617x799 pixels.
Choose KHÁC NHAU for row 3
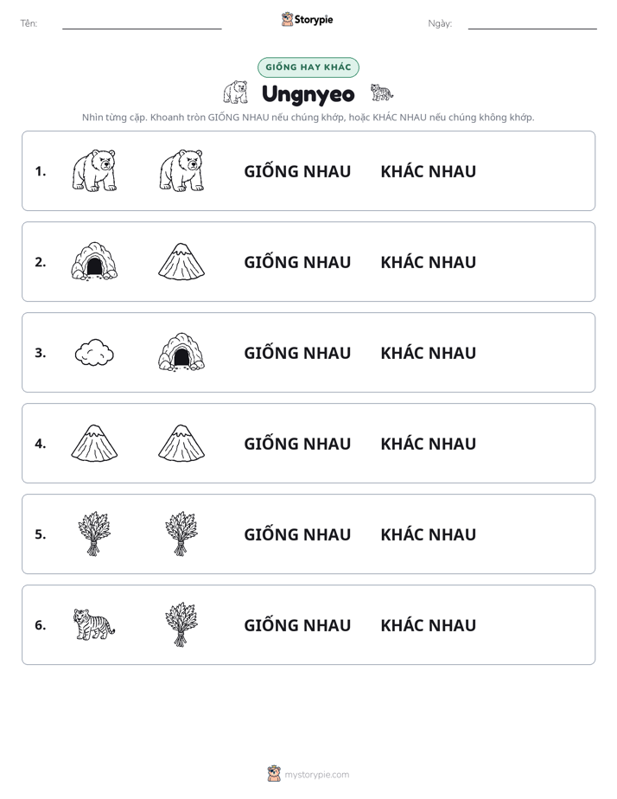pos(428,353)
